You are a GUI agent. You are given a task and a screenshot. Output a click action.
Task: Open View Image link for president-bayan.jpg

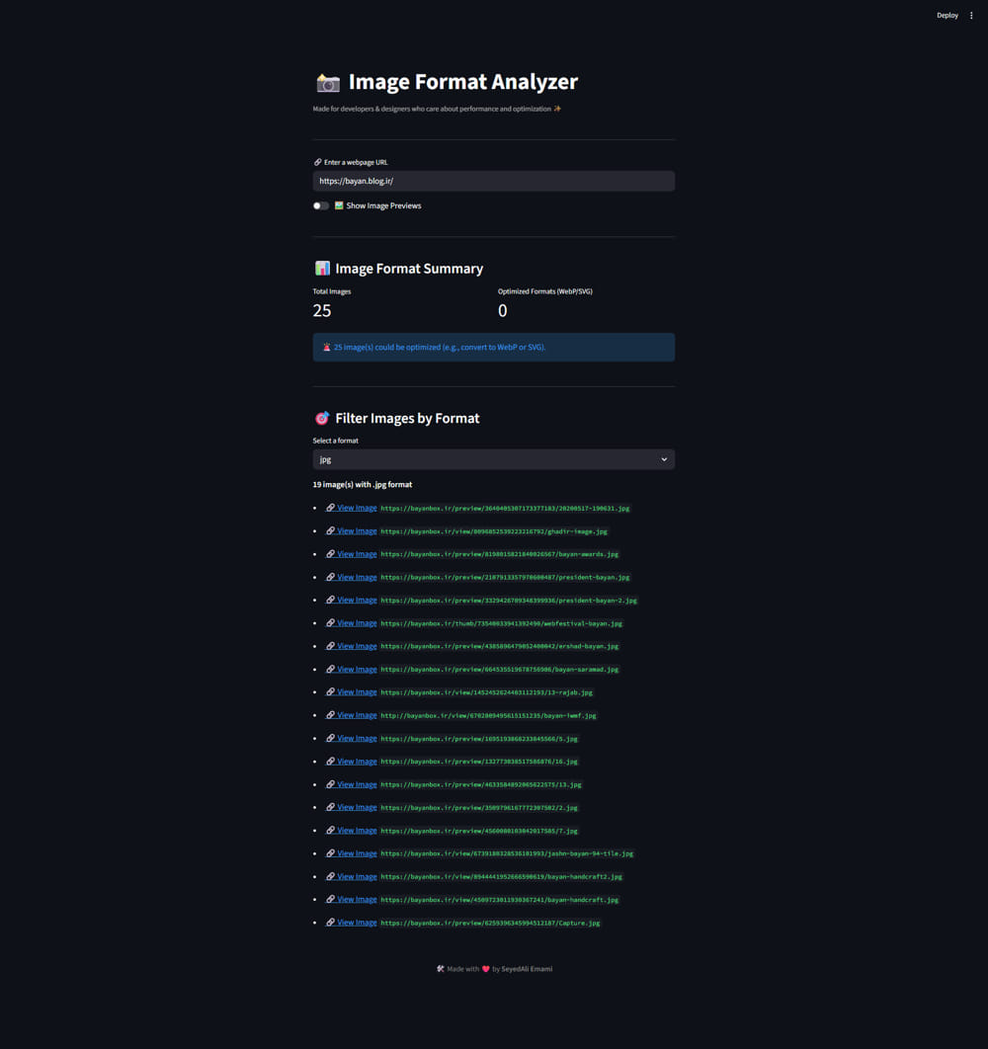352,578
